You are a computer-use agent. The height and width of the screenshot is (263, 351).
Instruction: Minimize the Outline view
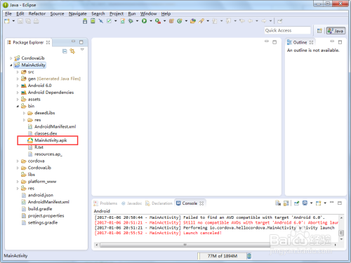tap(332, 41)
